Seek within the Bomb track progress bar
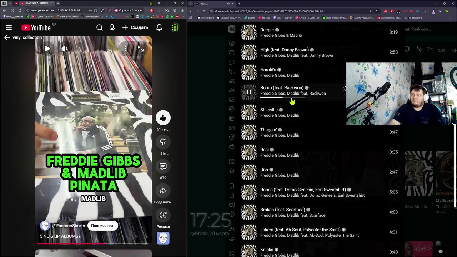Screen dimensions: 457x257 pyautogui.click(x=282, y=97)
